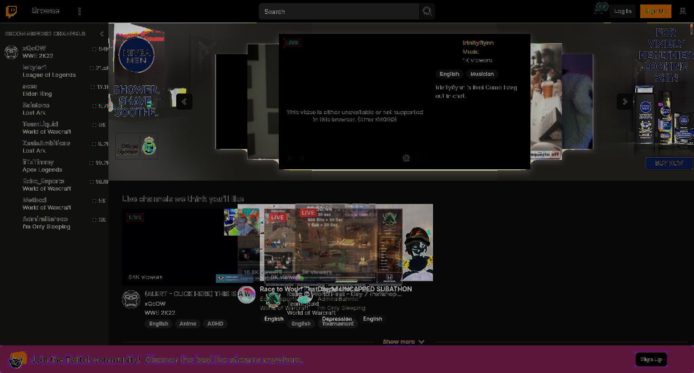The height and width of the screenshot is (373, 694).
Task: Click English tag on xQcOW card
Action: point(159,324)
